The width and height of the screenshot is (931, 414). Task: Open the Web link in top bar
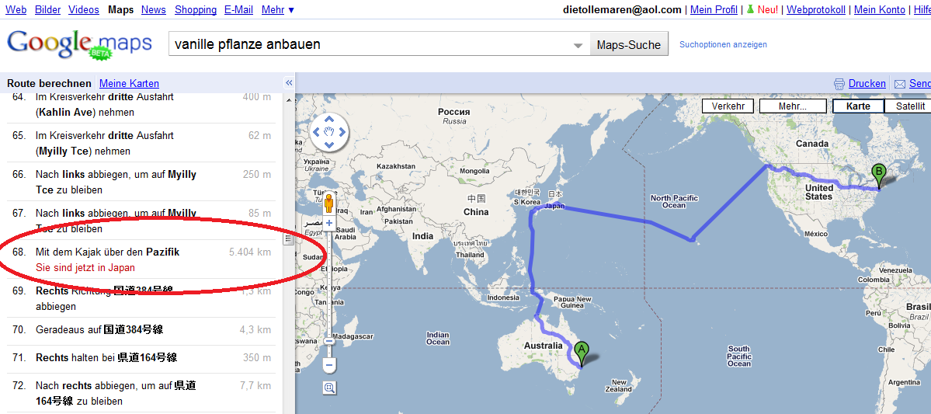coord(16,9)
